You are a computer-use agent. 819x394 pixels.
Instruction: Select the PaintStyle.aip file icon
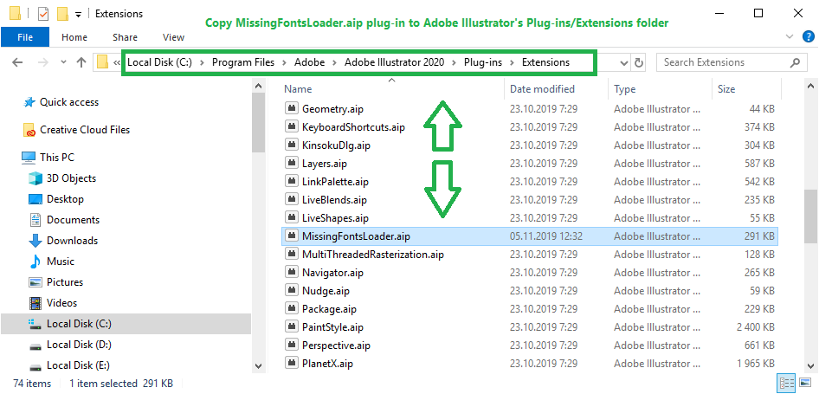(291, 327)
